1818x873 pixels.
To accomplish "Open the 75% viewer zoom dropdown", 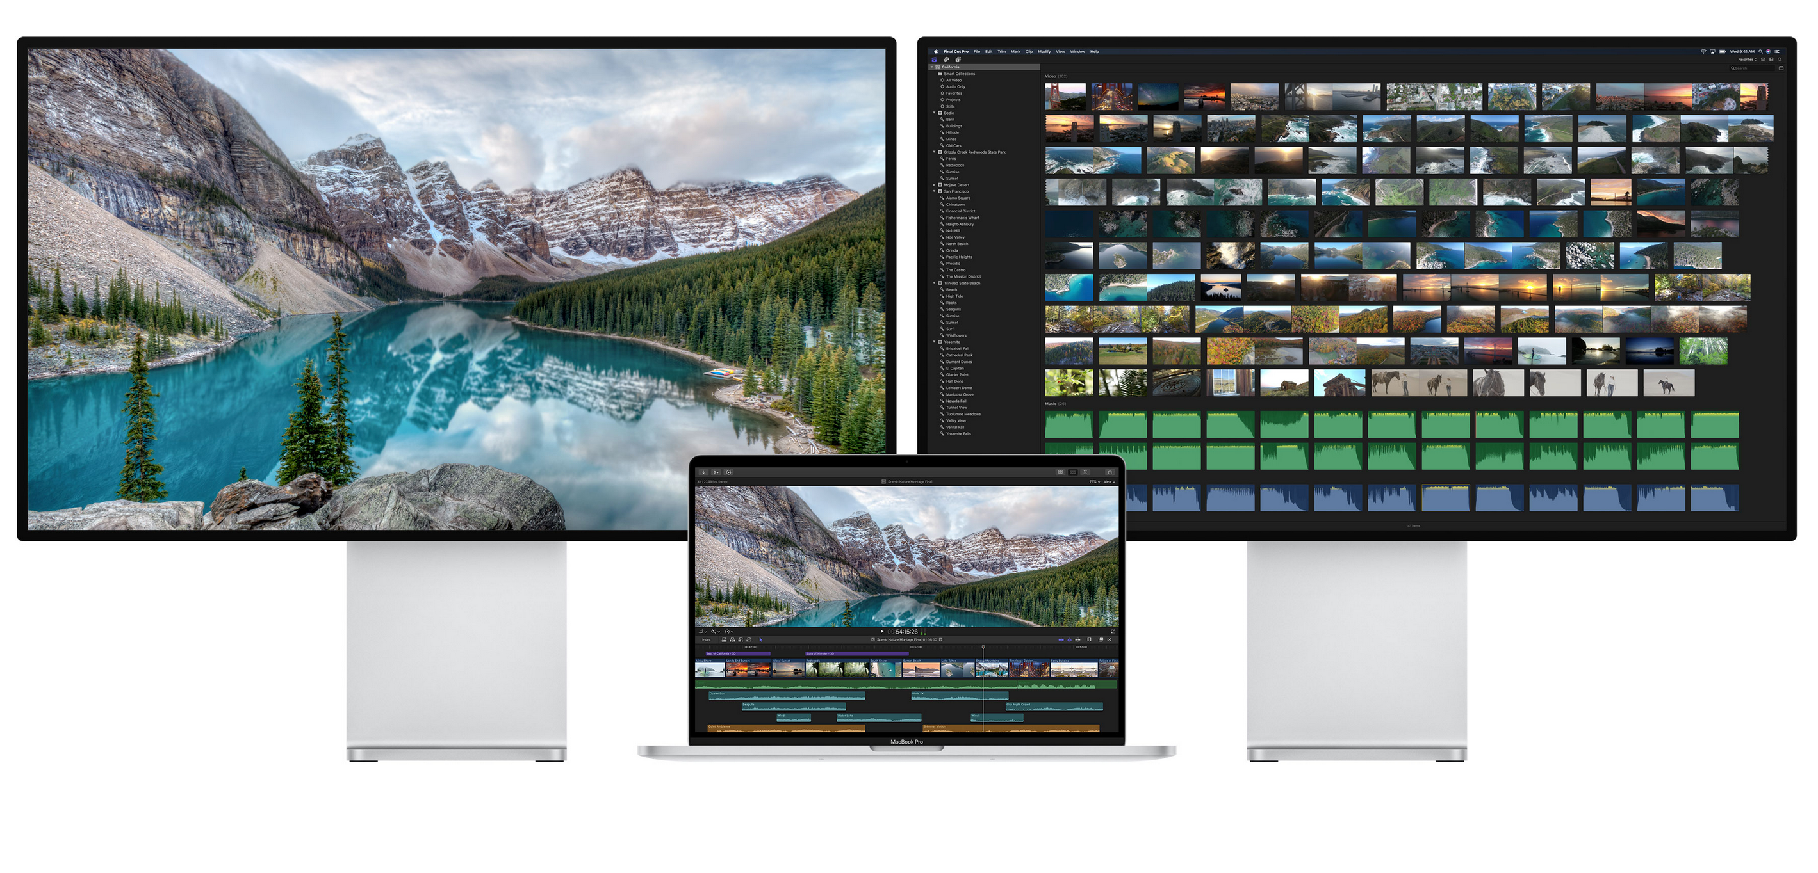I will [x=1095, y=482].
